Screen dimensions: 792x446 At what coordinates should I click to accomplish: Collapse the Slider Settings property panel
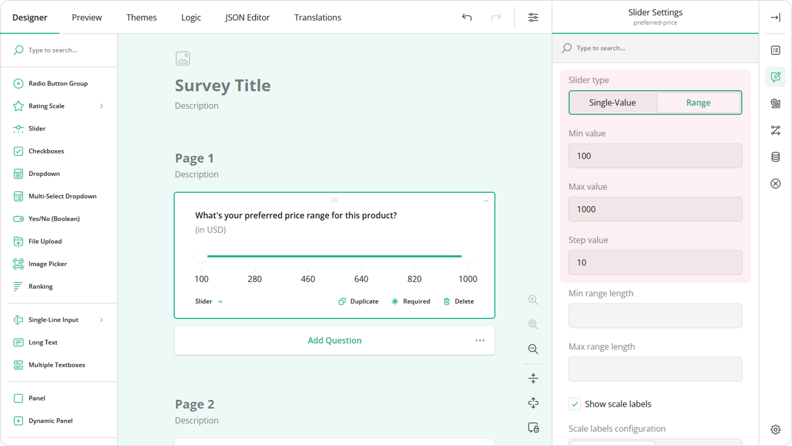tap(775, 17)
